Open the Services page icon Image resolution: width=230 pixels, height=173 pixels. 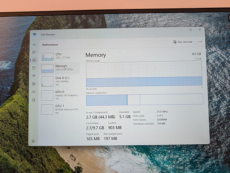coord(34,100)
